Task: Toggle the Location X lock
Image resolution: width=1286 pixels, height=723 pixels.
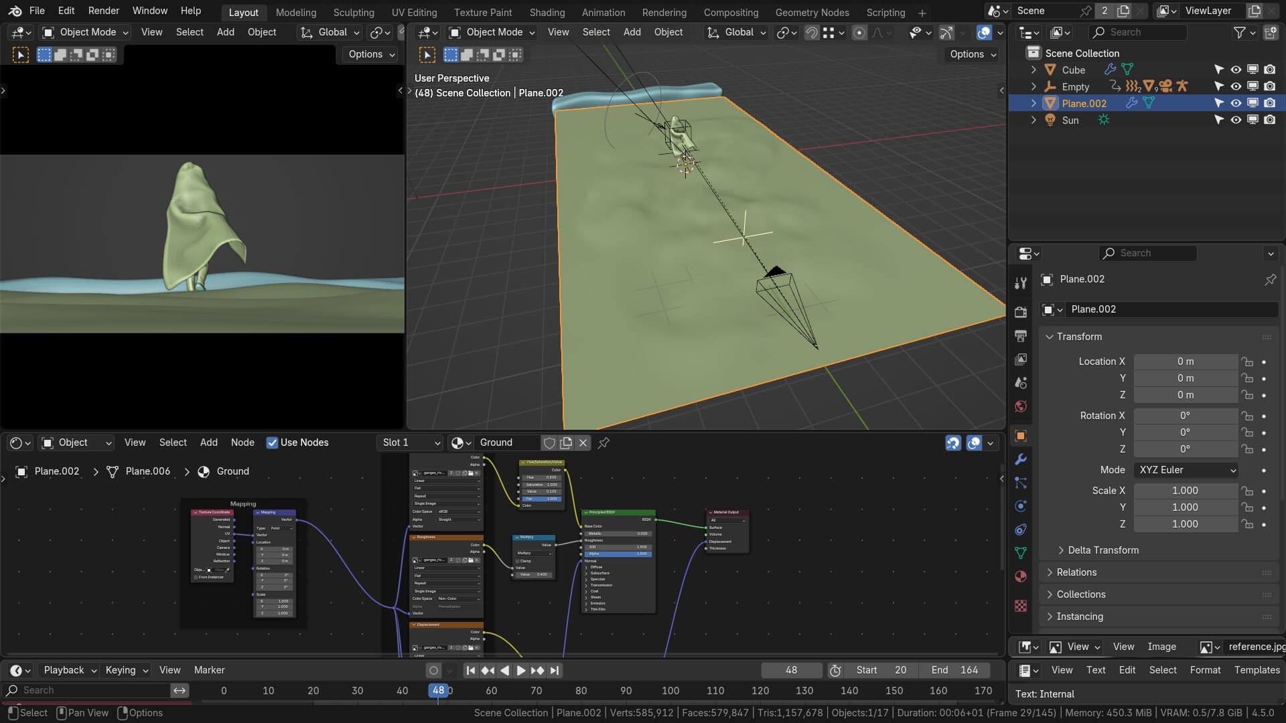Action: tap(1247, 361)
